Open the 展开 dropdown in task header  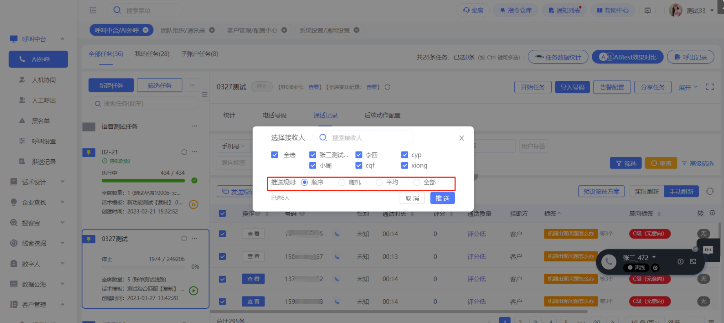pyautogui.click(x=688, y=87)
